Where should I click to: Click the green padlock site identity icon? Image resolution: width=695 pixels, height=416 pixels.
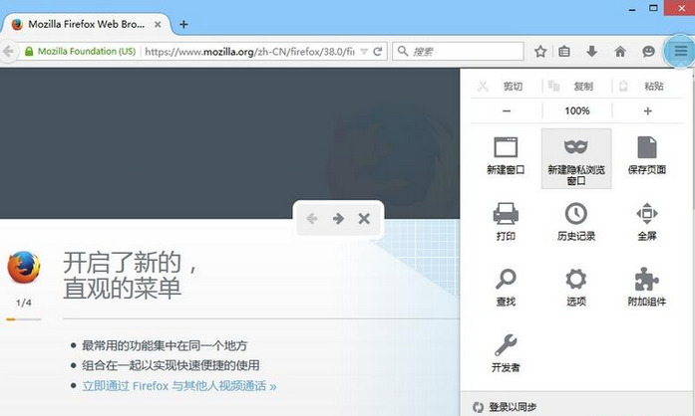point(29,52)
